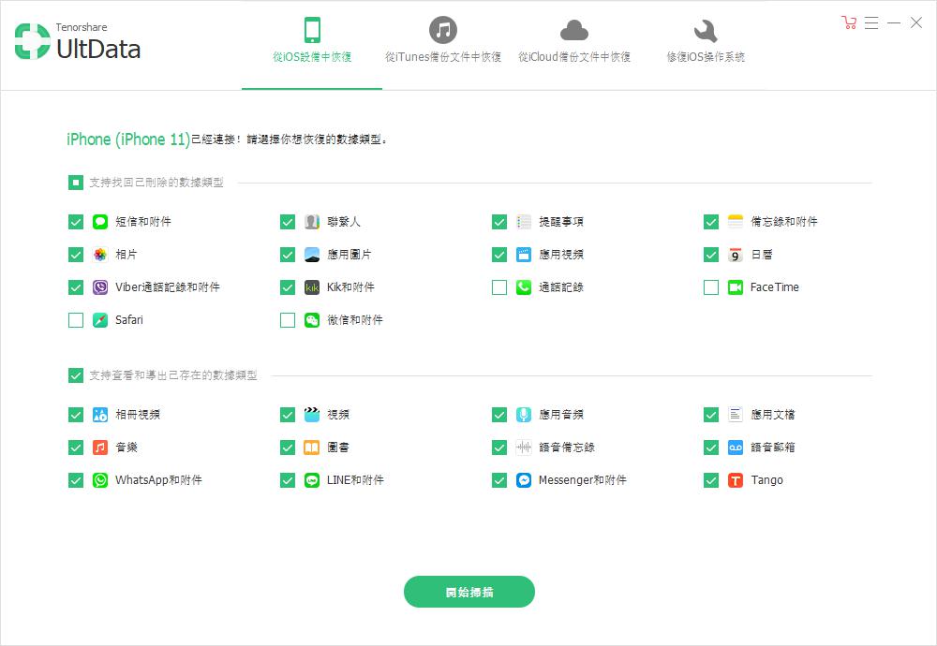Click the Kik app icon
This screenshot has height=646, width=937.
[x=312, y=287]
